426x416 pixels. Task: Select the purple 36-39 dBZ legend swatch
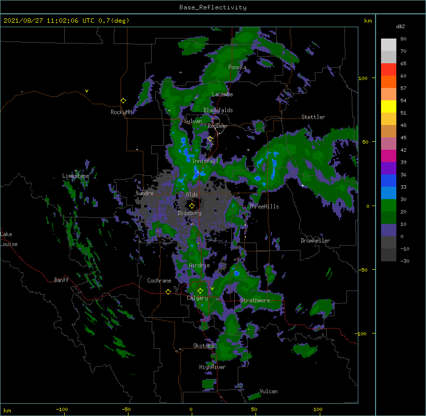pos(388,168)
